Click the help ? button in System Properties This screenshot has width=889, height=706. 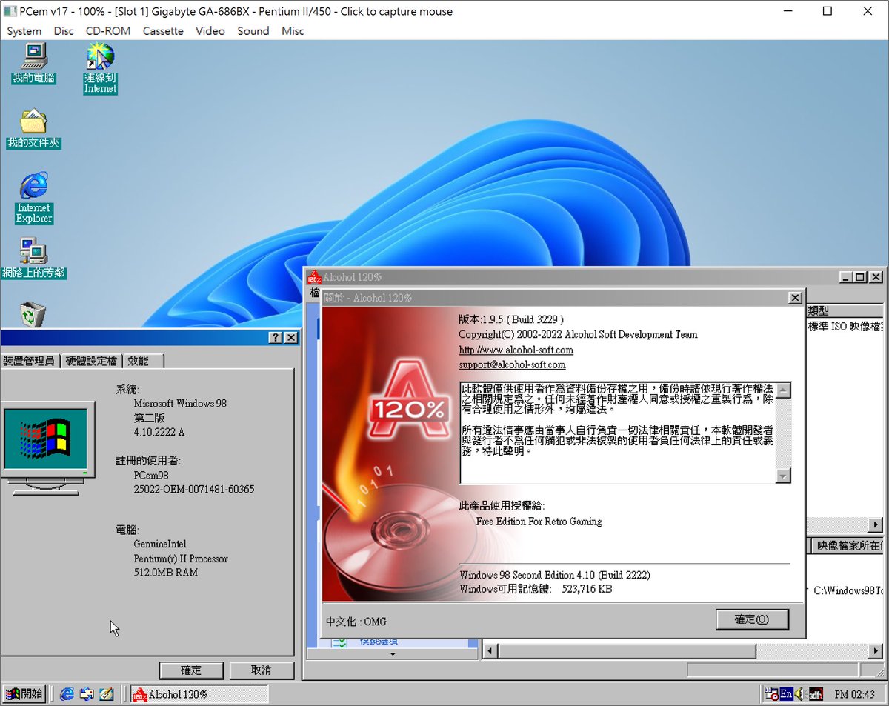tap(276, 338)
